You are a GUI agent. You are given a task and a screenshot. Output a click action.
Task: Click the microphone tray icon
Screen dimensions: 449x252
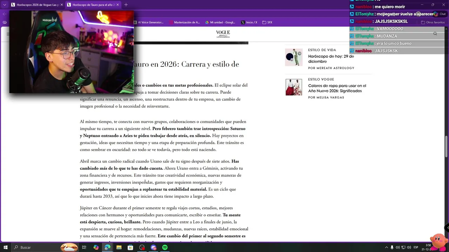392,247
